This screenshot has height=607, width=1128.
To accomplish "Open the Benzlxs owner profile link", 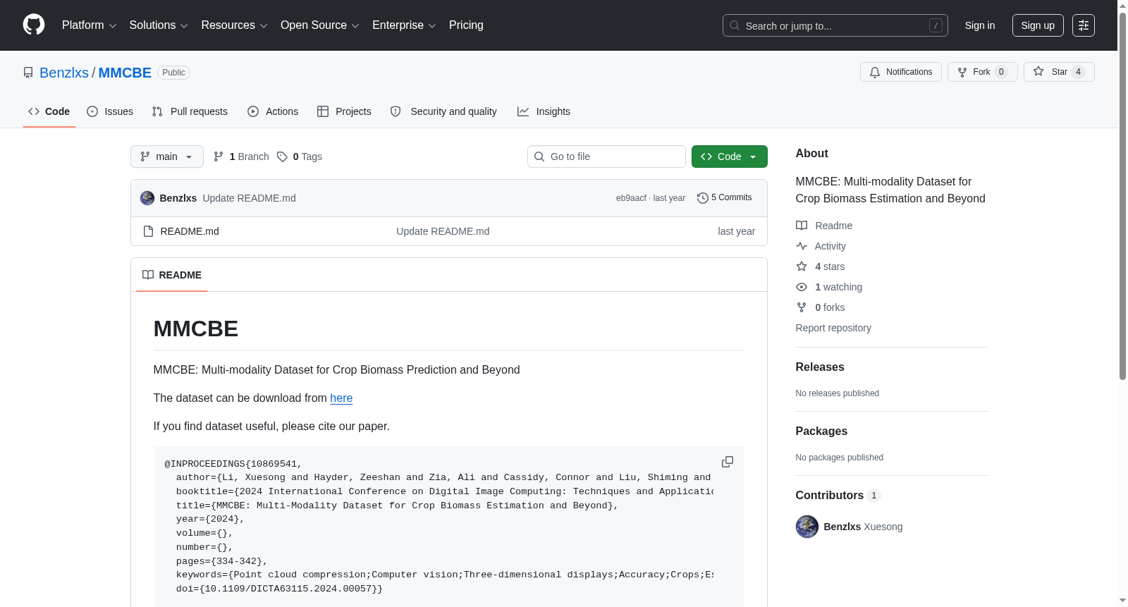I will [x=64, y=73].
